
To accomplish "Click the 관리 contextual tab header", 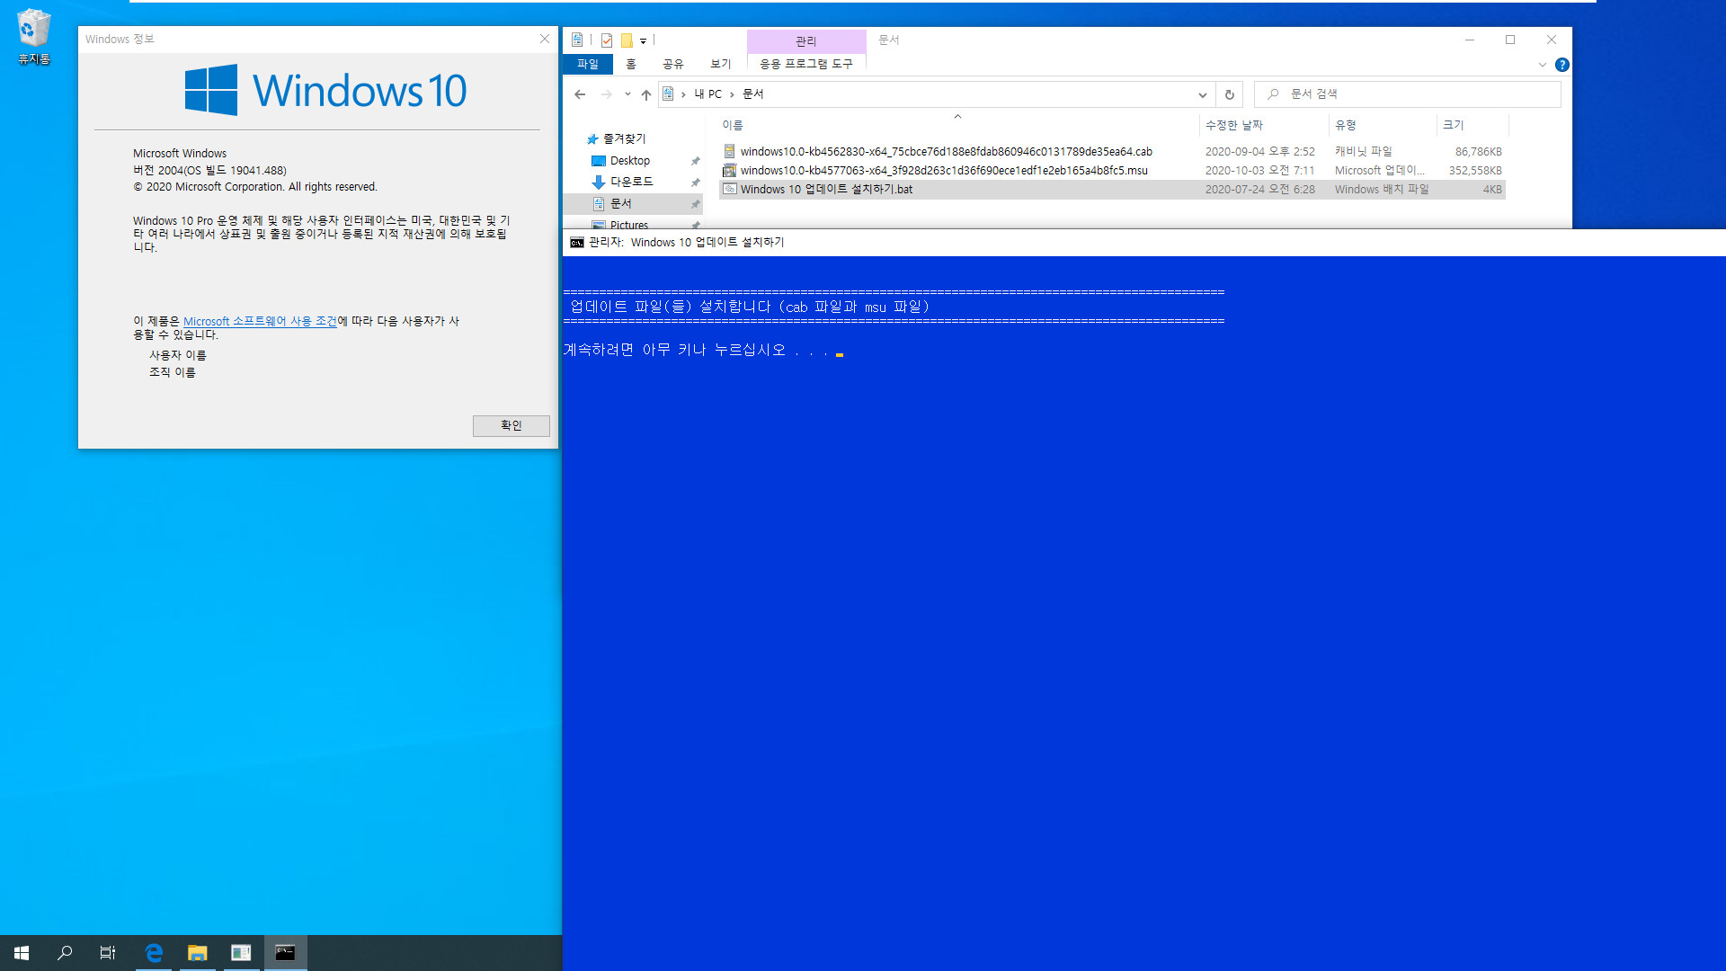I will click(805, 41).
